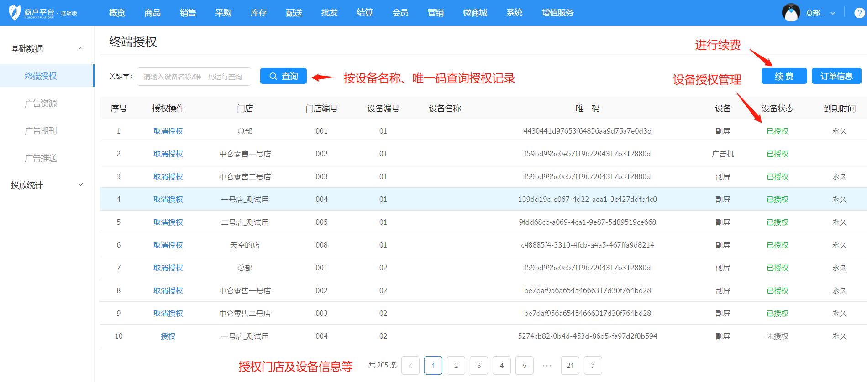
Task: Click the previous page arrow in pagination
Action: point(410,366)
